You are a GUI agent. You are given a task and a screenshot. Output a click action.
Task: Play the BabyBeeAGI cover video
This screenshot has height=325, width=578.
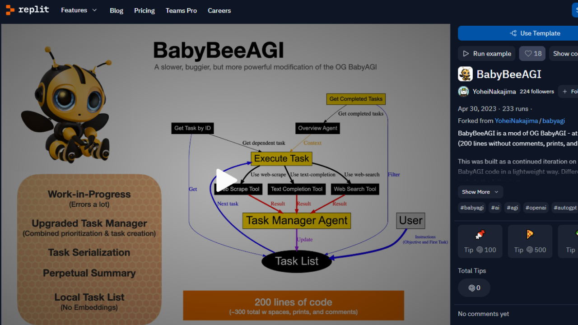226,180
